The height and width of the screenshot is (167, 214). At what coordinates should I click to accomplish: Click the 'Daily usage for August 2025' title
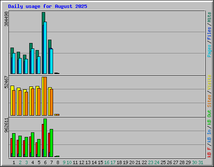(x=48, y=6)
